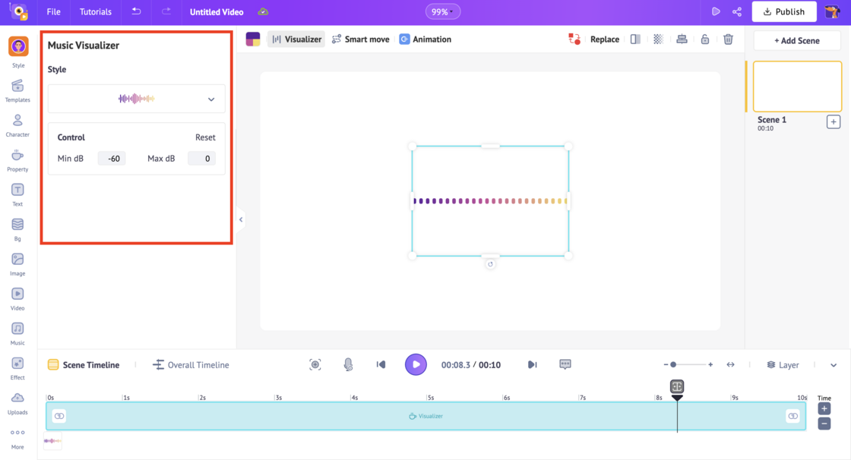Edit the Min dB value field
The image size is (851, 460).
coord(112,158)
